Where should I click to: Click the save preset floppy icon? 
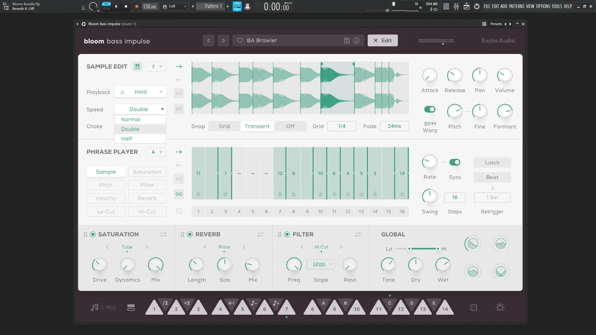(x=347, y=41)
